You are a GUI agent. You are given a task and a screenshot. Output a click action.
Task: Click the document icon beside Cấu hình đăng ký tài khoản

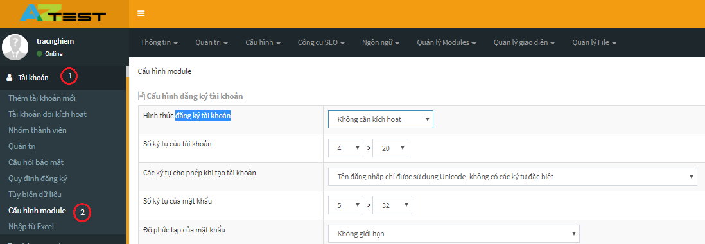(x=142, y=96)
